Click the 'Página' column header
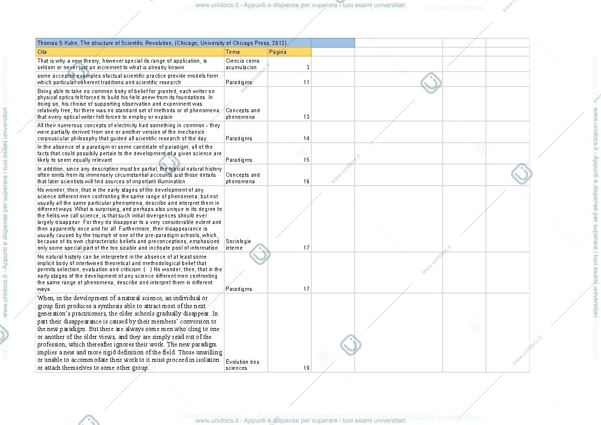 pos(289,52)
